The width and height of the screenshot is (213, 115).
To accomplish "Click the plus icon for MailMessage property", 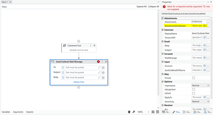I will click(x=205, y=58).
